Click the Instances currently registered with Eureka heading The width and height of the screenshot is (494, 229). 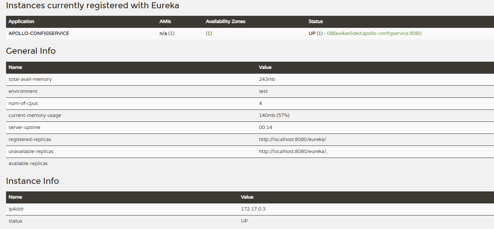pos(92,5)
